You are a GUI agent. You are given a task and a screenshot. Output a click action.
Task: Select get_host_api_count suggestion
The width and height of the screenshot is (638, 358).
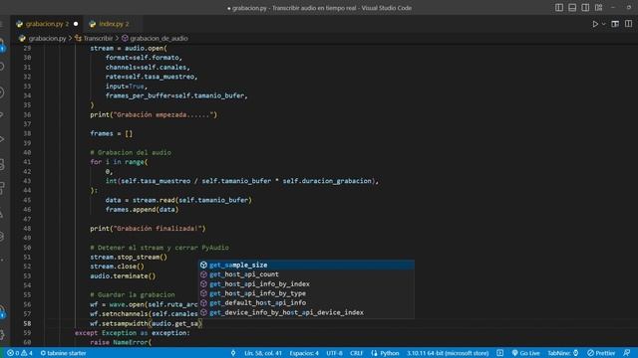pos(306,274)
